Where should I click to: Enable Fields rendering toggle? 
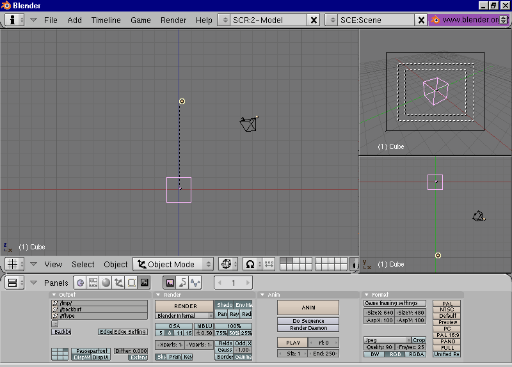(x=225, y=343)
